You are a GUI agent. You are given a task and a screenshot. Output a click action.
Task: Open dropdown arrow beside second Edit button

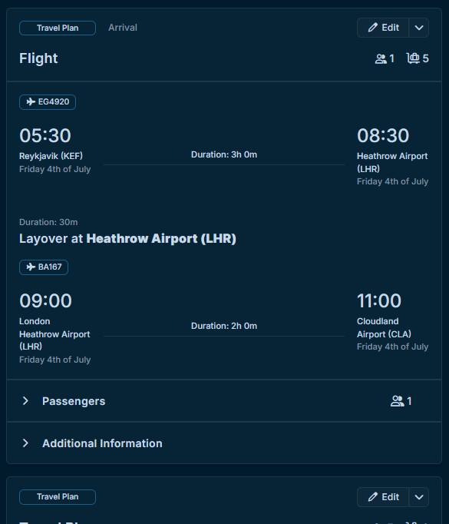coord(419,497)
